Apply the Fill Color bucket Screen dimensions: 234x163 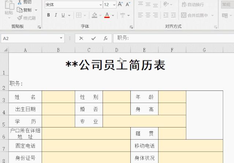[x=94, y=15]
